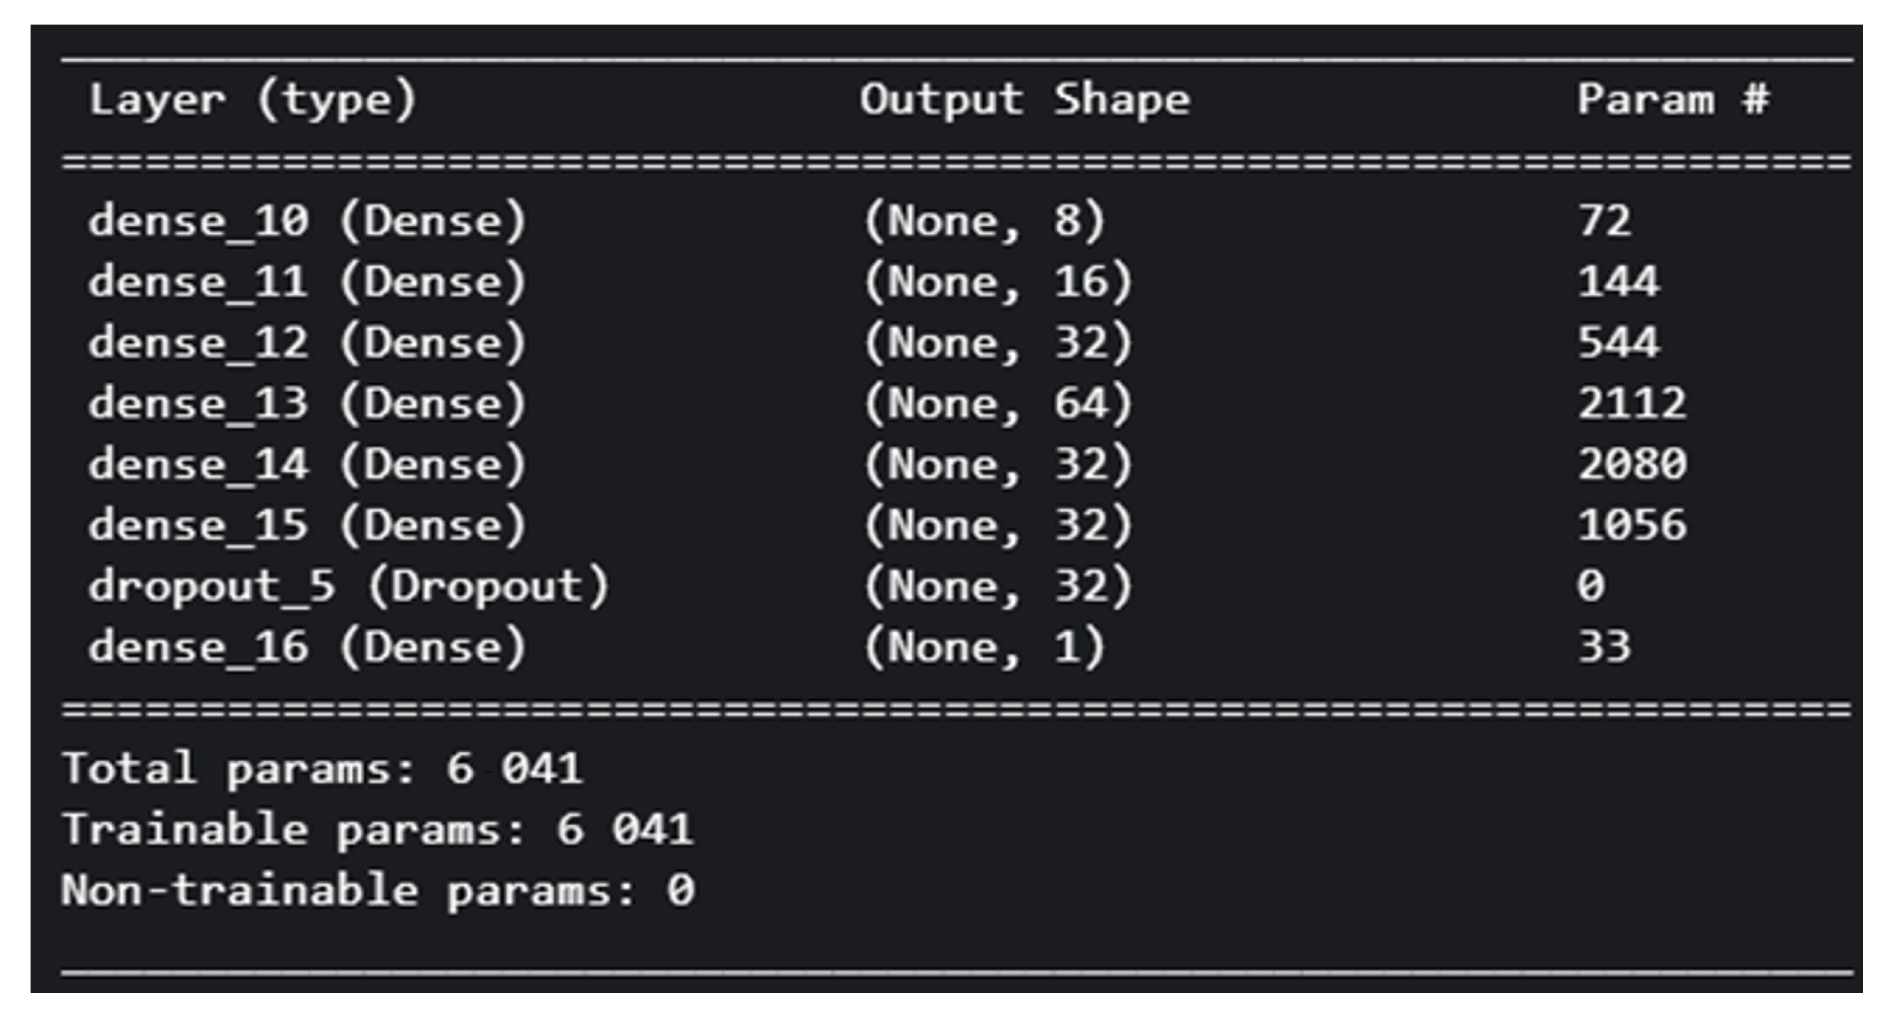
Task: Click the parameter count 2112
Action: pos(1632,404)
